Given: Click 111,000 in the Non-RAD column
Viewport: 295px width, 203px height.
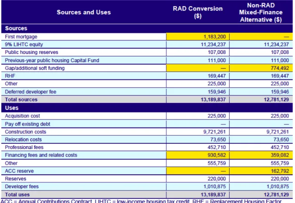Looking at the screenshot, I should pos(280,60).
